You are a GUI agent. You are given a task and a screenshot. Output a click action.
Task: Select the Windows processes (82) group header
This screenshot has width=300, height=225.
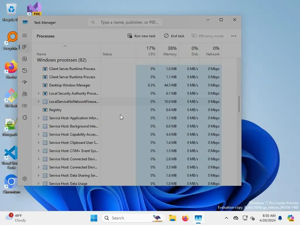point(62,60)
